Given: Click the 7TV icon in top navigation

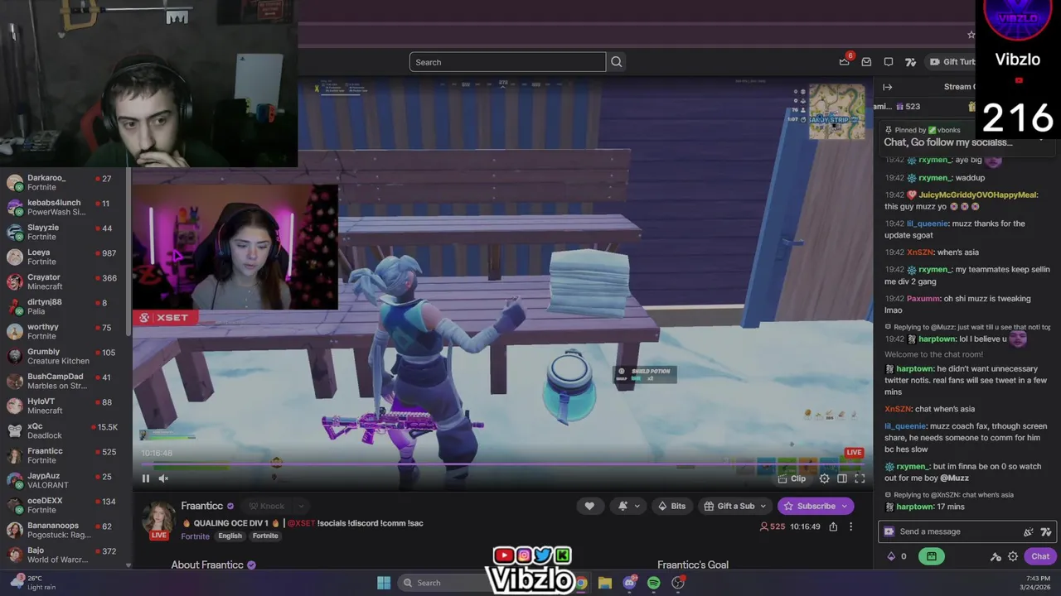Looking at the screenshot, I should pyautogui.click(x=910, y=62).
